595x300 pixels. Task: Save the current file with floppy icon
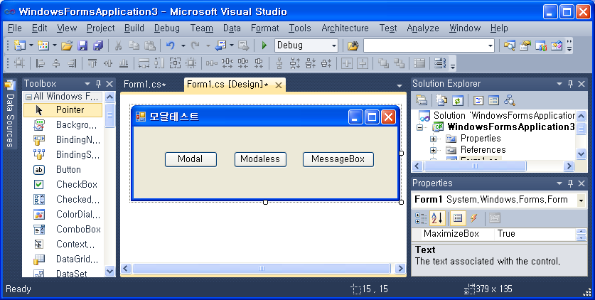click(82, 46)
